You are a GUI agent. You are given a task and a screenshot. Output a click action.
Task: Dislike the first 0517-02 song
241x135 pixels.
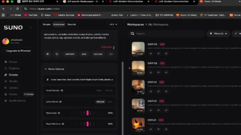(x=158, y=54)
